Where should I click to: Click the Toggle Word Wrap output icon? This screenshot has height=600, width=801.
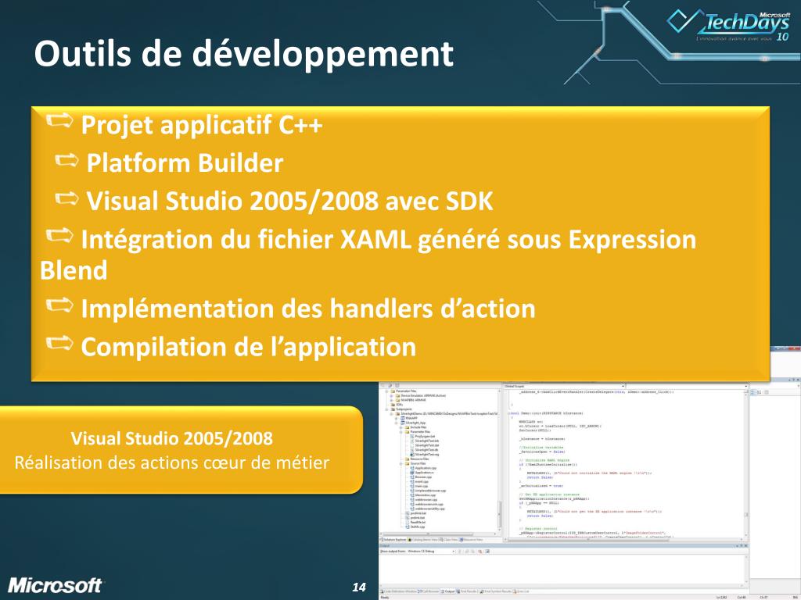point(487,552)
